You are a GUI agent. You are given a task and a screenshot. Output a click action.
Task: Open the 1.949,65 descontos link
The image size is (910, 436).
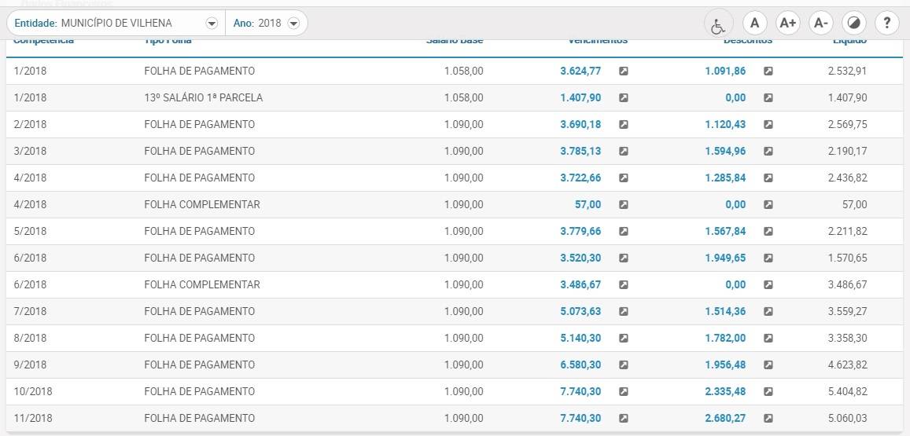point(725,258)
